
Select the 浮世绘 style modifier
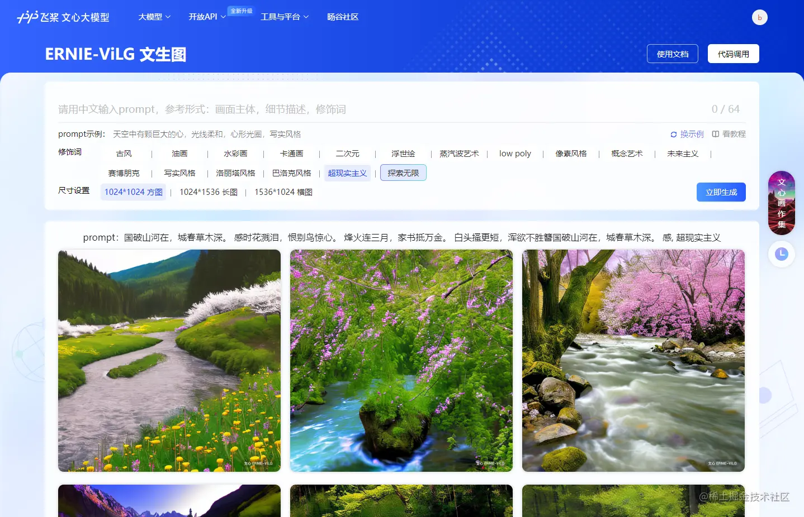pos(403,154)
